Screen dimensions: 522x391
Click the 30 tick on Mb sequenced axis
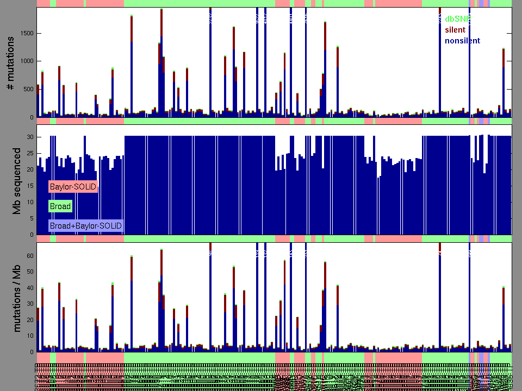point(30,137)
